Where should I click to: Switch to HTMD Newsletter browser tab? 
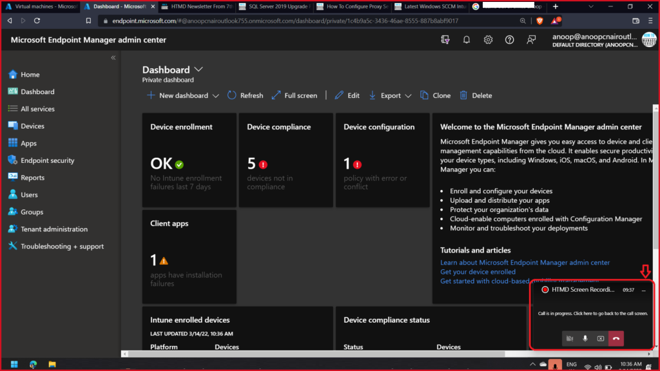[197, 6]
